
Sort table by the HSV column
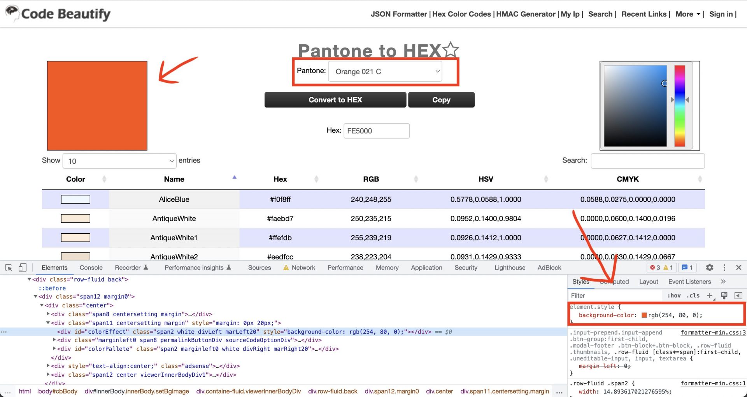point(545,179)
